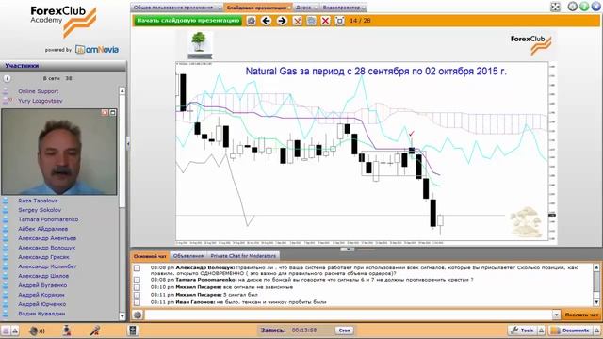Select the Слайдовая презентация tab
Image resolution: width=603 pixels, height=339 pixels.
click(x=257, y=8)
